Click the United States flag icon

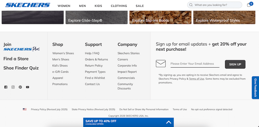(x=25, y=109)
